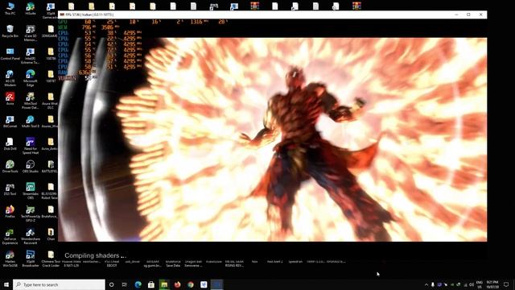515x290 pixels.
Task: Open Multi Tool desktop shortcut
Action: click(31, 122)
